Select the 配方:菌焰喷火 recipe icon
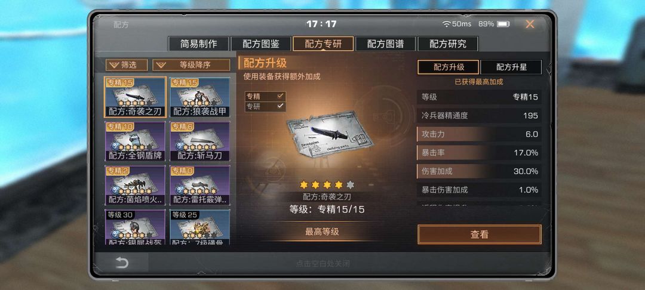Screen dimensions: 645x290 pos(136,185)
